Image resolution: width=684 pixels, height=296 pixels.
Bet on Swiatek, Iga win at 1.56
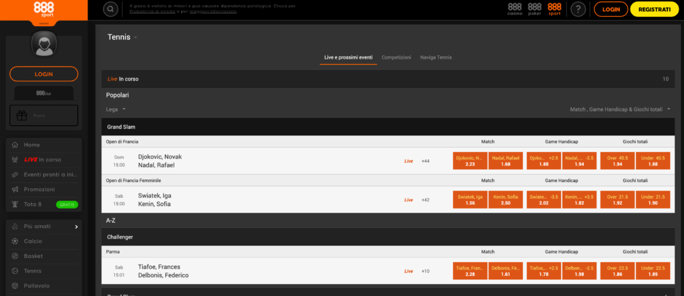(x=470, y=200)
